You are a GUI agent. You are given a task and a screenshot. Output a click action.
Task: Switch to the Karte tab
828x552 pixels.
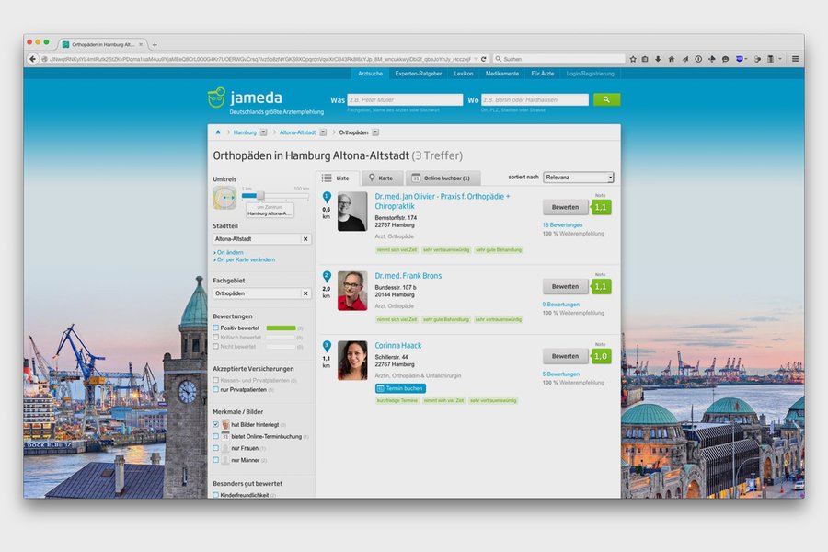tap(381, 178)
